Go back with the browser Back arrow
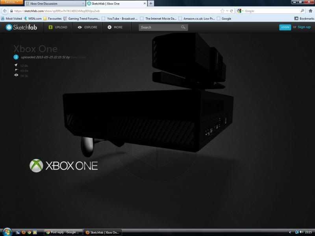The height and width of the screenshot is (236, 315). point(5,11)
